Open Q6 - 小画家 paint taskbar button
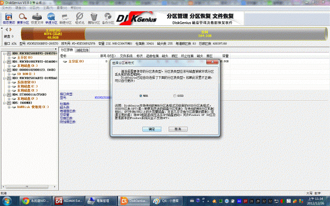Viewport: 330px width, 206px height. pos(167,201)
